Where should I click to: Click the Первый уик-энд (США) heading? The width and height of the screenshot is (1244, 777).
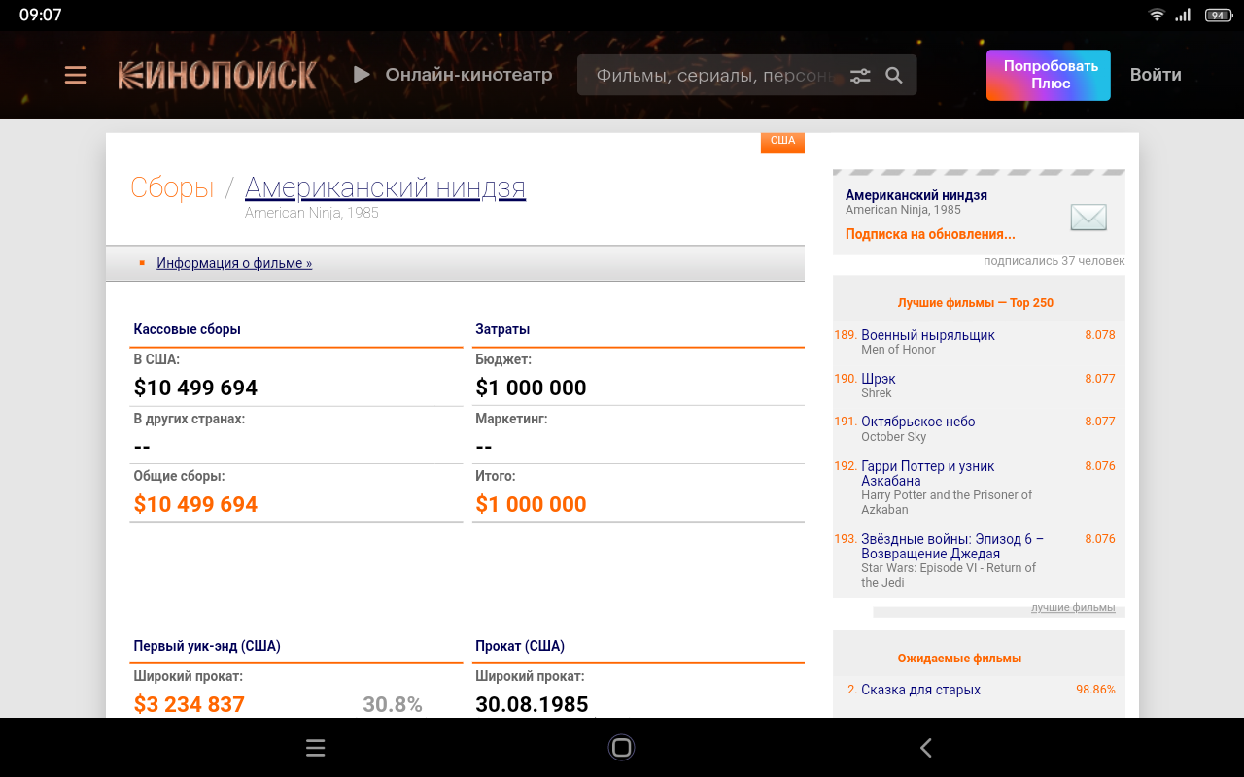pos(207,646)
